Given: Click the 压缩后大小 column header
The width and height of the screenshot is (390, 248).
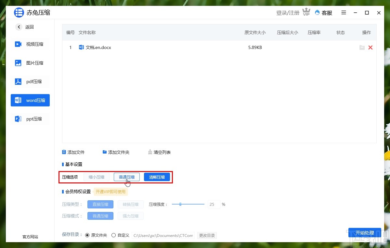Looking at the screenshot, I should coord(288,32).
